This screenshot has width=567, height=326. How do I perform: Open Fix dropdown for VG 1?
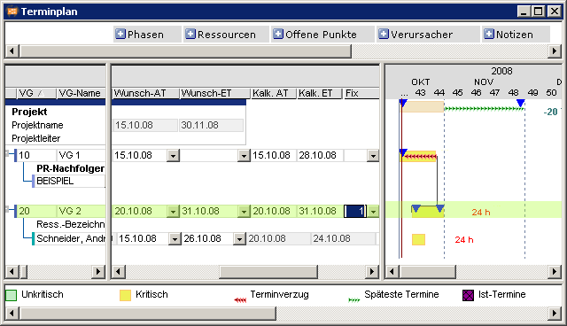pyautogui.click(x=373, y=156)
